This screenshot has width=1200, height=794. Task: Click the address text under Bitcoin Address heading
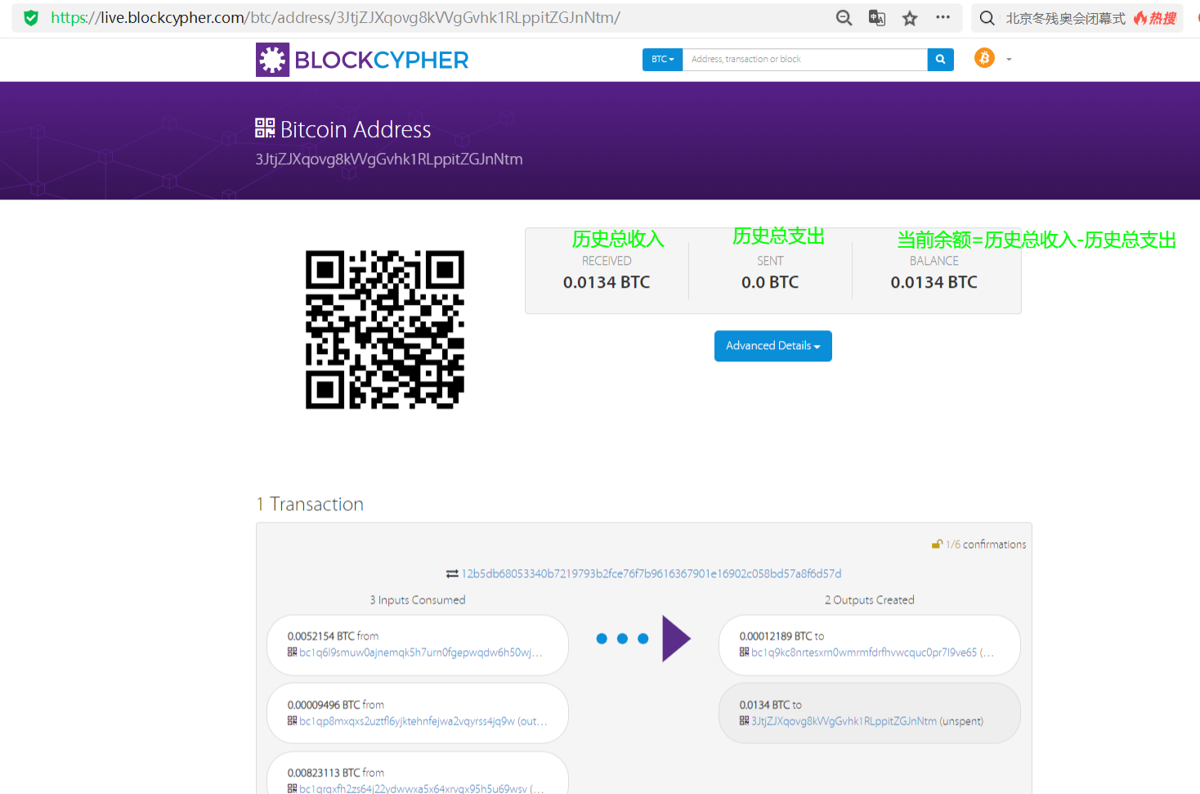[389, 159]
